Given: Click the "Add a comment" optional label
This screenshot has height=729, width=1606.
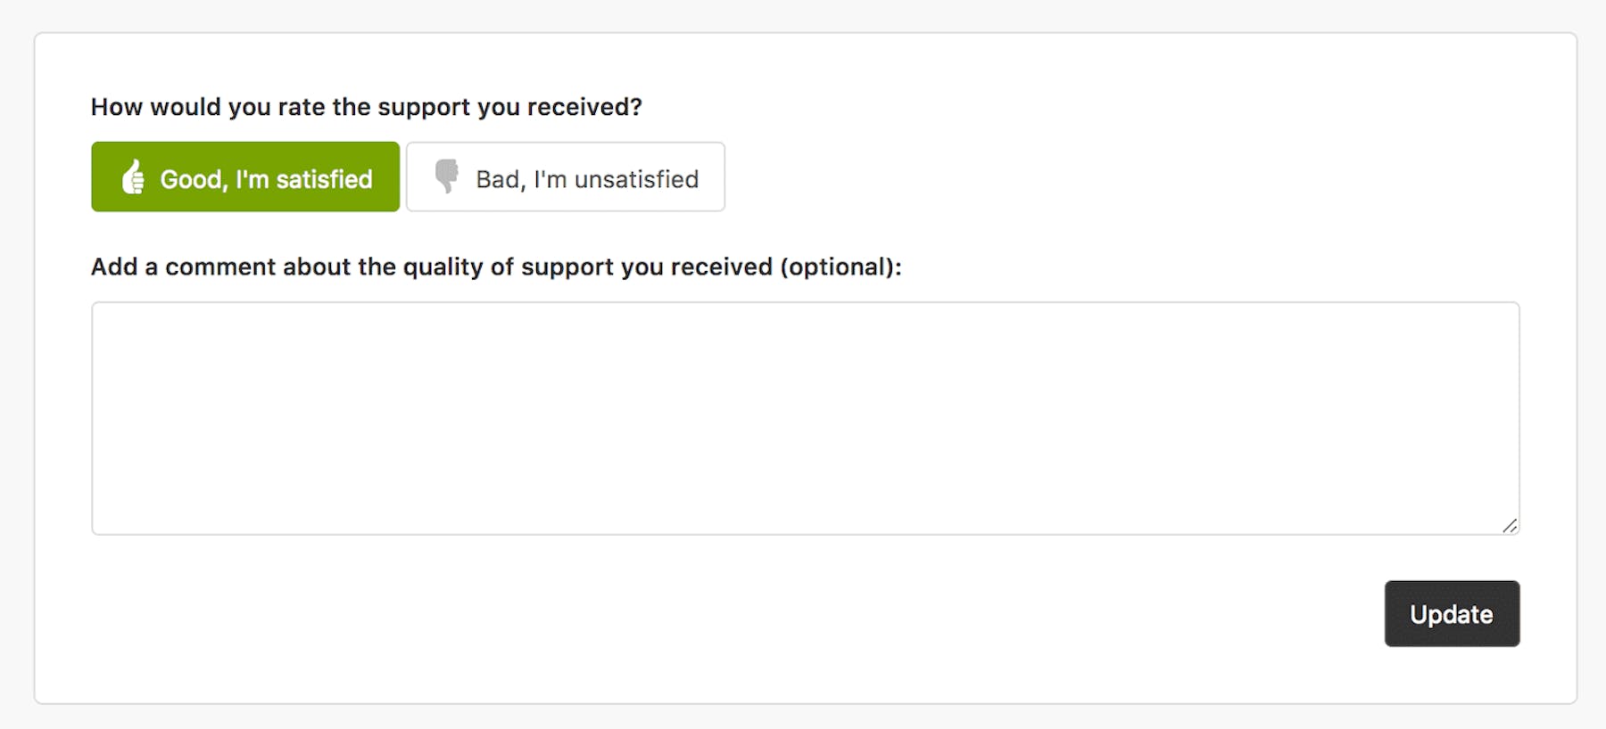Looking at the screenshot, I should tap(496, 267).
